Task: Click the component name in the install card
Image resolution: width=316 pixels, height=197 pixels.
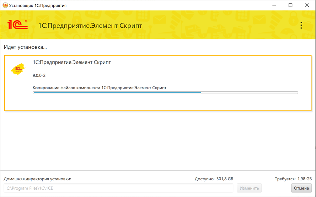Action: coord(71,63)
